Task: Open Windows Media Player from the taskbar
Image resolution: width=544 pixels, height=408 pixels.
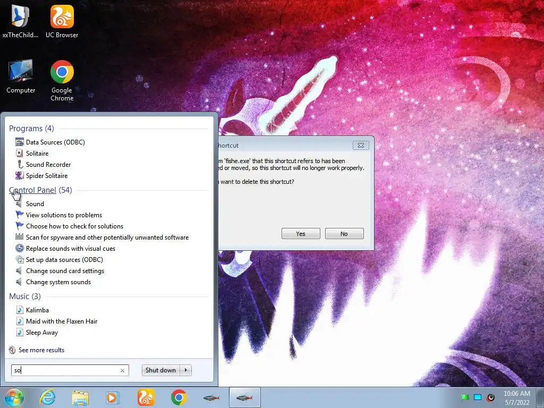Action: point(113,398)
